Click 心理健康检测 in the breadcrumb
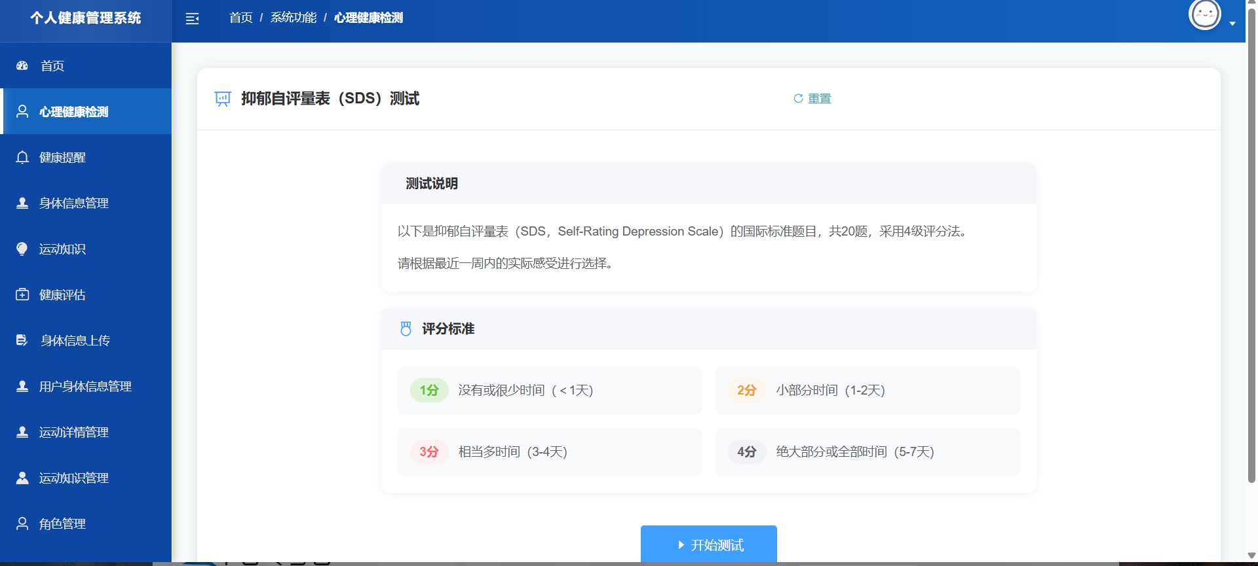The height and width of the screenshot is (566, 1258). 368,18
